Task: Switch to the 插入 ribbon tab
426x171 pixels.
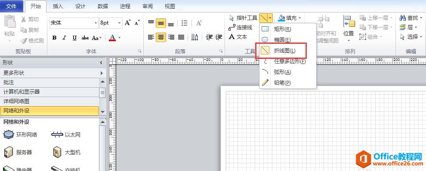Action: [x=58, y=6]
